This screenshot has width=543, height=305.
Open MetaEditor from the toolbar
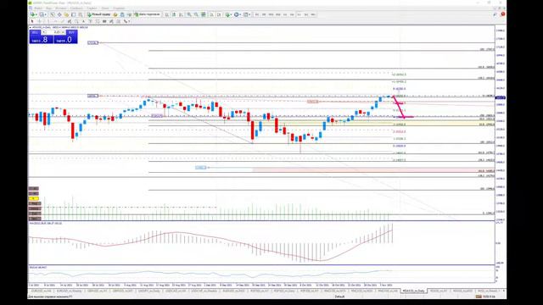coord(115,14)
